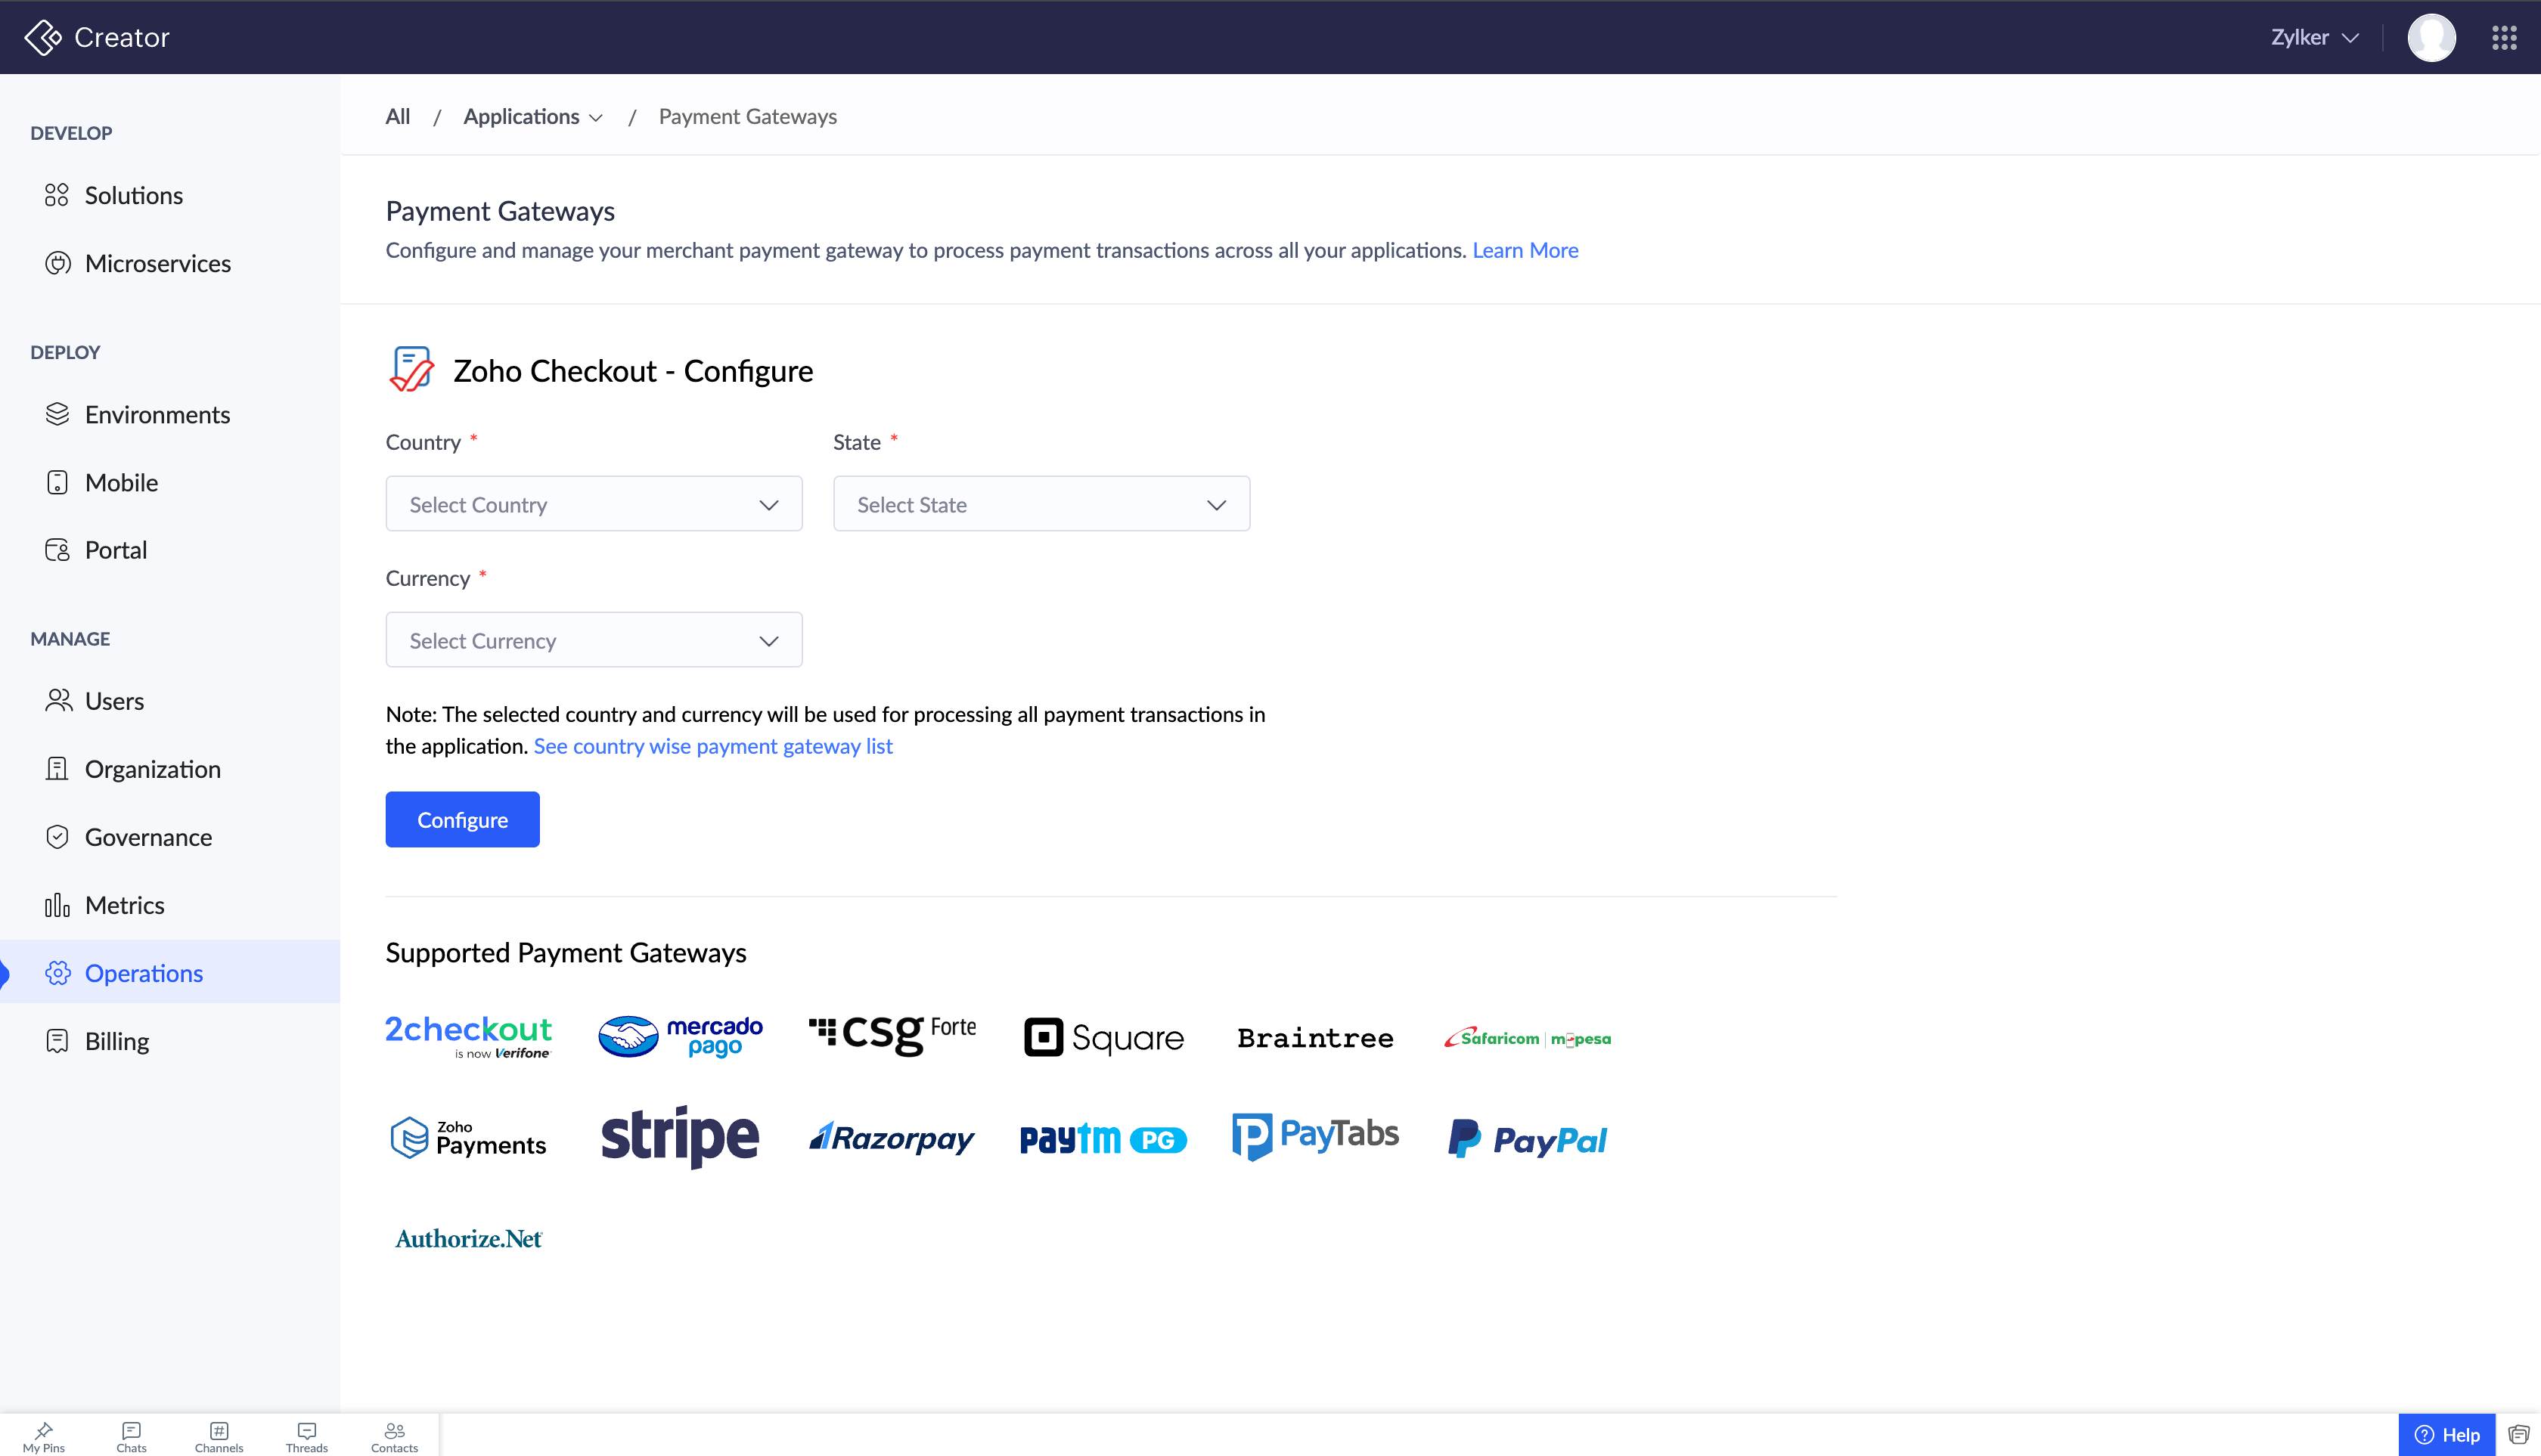Go to Microservices in sidebar
The height and width of the screenshot is (1456, 2541).
click(157, 263)
